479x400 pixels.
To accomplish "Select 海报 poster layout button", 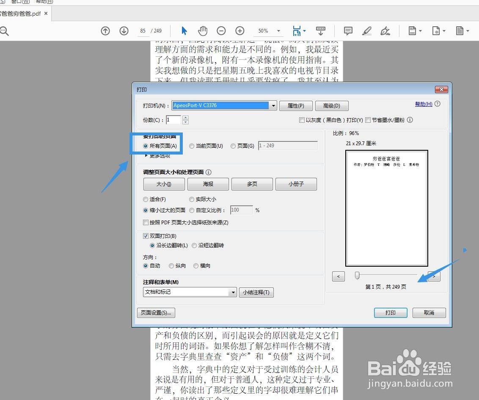I will (x=208, y=184).
